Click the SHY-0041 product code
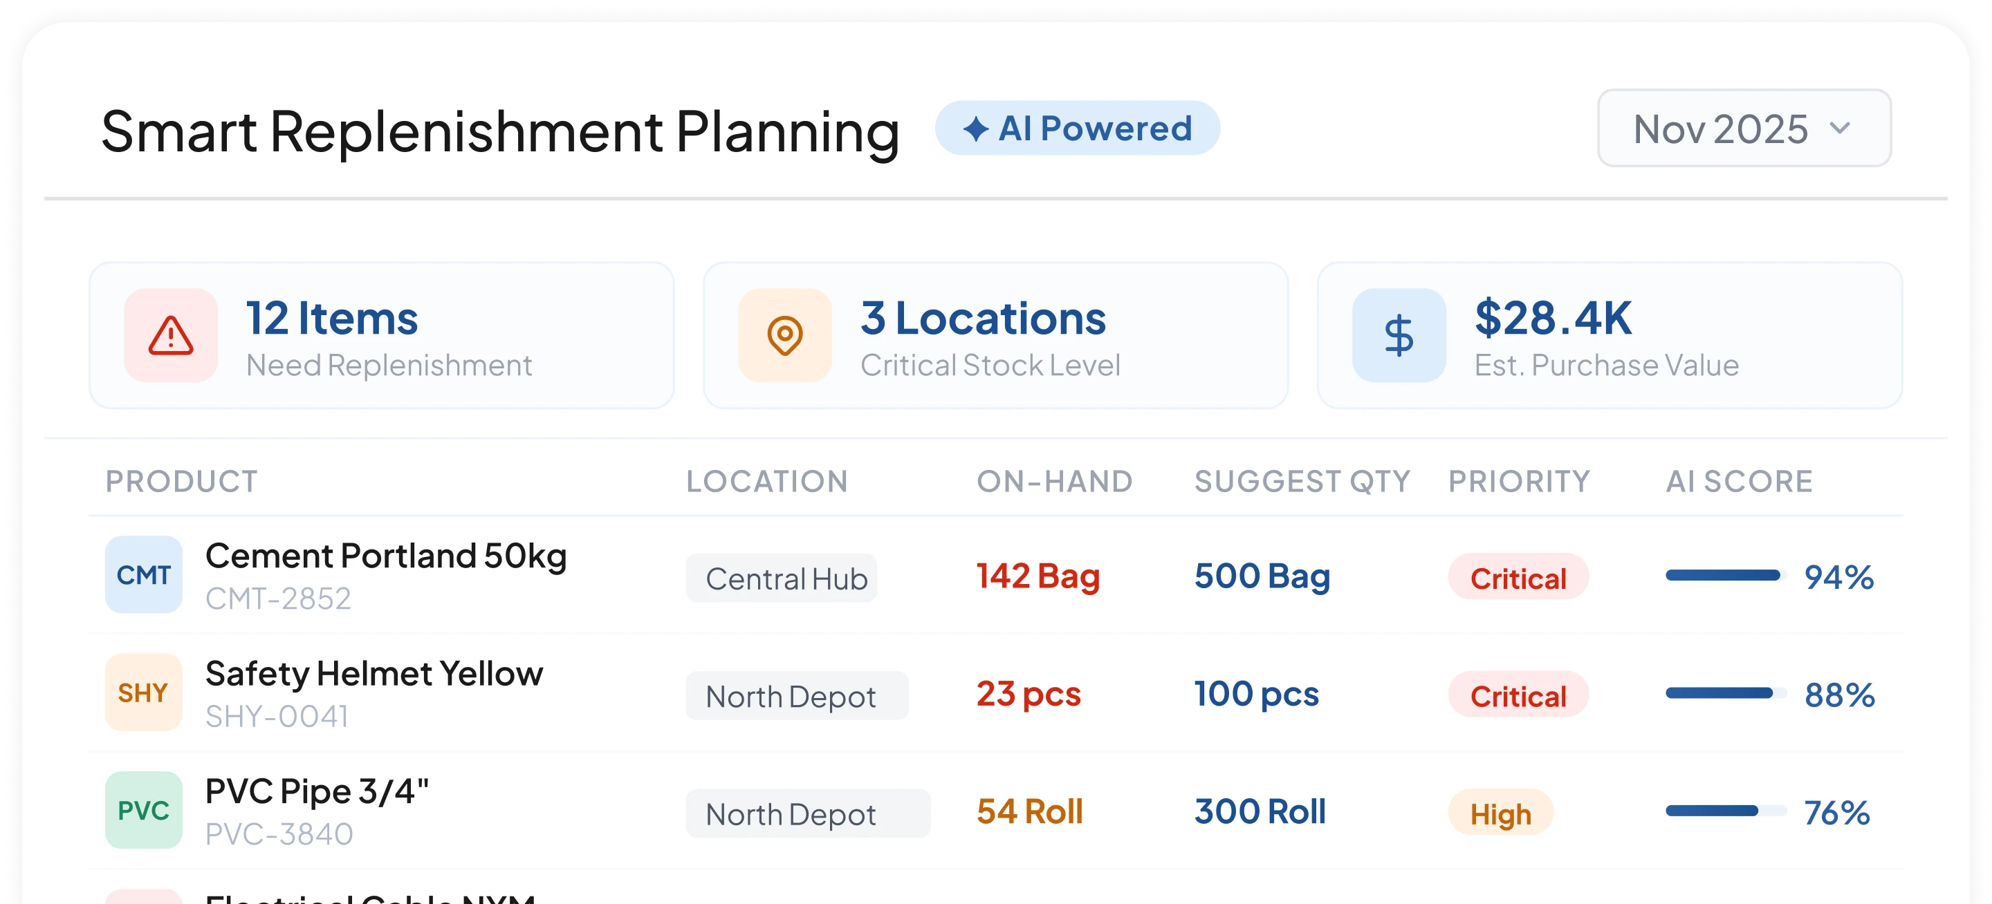The width and height of the screenshot is (1992, 904). pos(277,717)
